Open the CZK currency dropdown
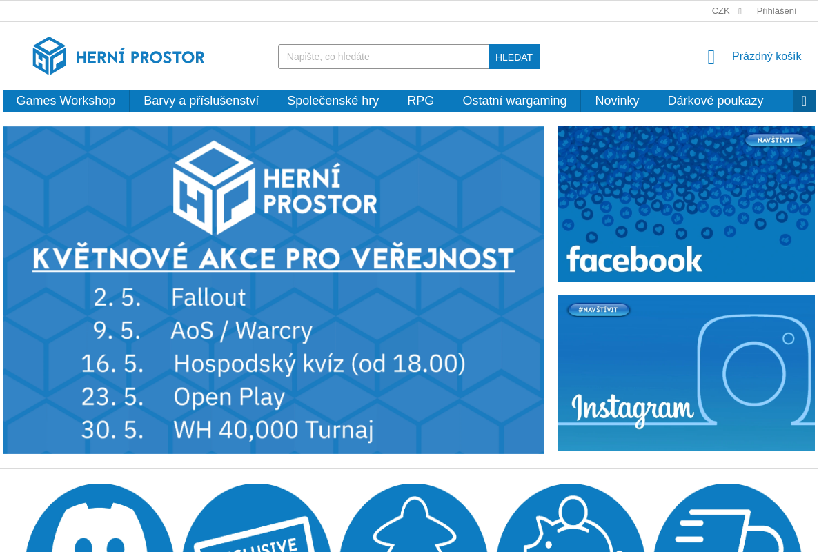Viewport: 828px width, 552px height. click(x=727, y=11)
